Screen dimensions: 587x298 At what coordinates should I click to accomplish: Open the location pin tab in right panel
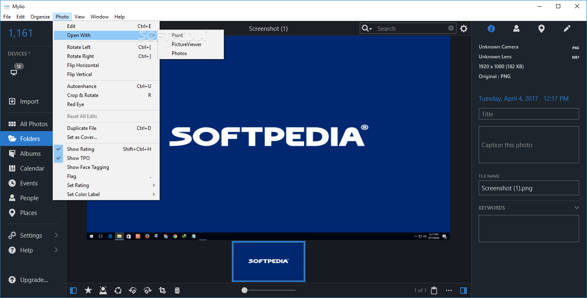(x=542, y=28)
